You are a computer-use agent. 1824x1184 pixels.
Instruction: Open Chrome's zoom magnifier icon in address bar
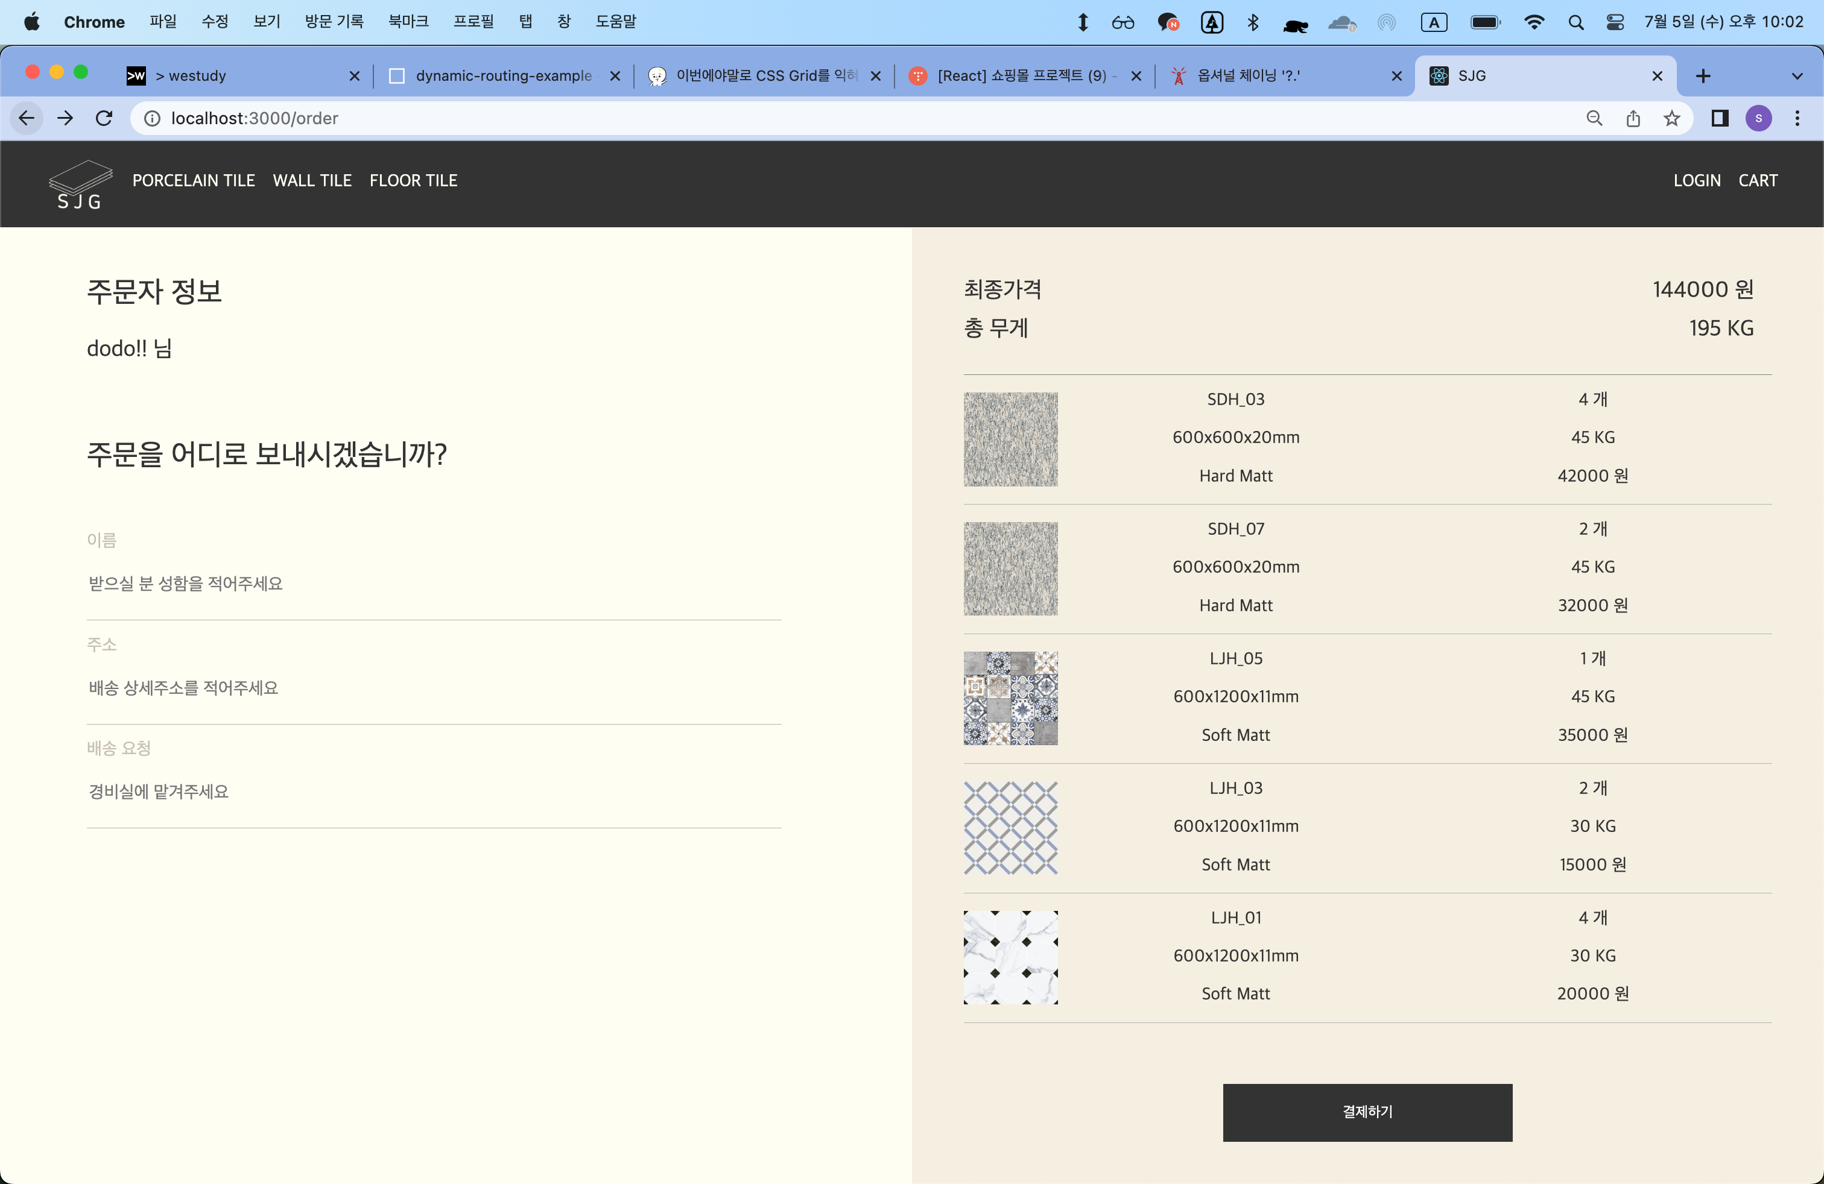(x=1594, y=118)
